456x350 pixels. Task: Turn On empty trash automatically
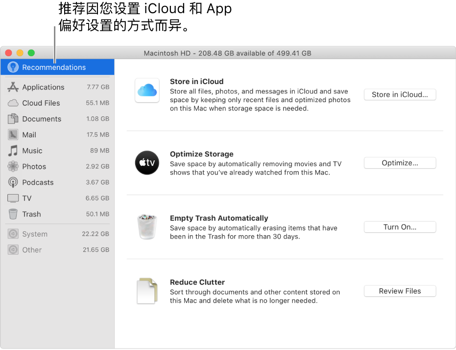pyautogui.click(x=400, y=227)
